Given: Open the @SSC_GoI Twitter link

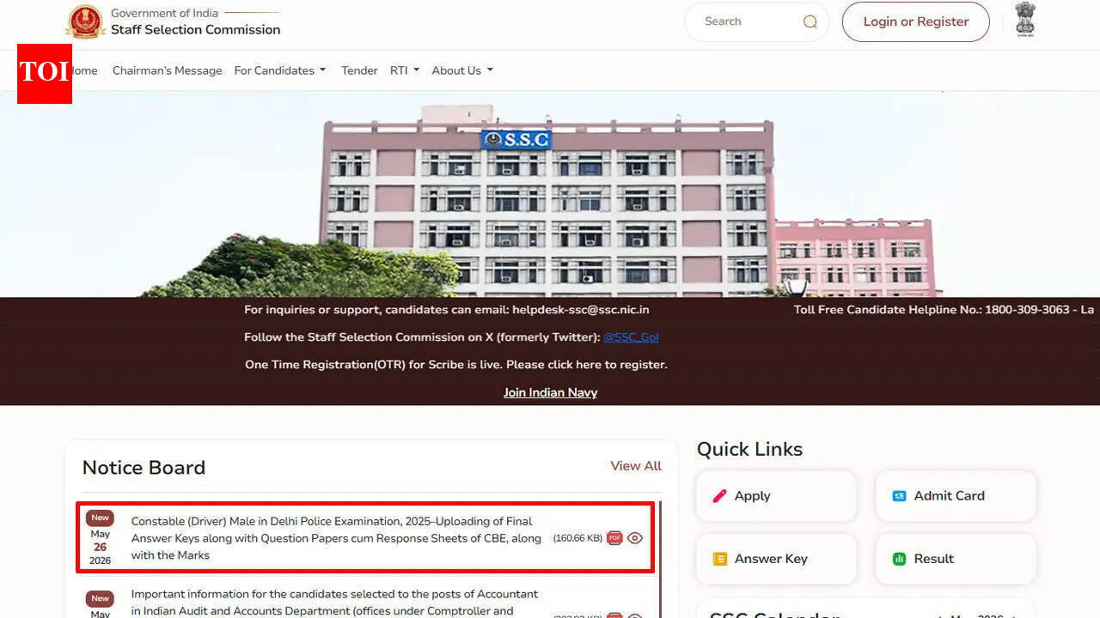Looking at the screenshot, I should point(631,337).
